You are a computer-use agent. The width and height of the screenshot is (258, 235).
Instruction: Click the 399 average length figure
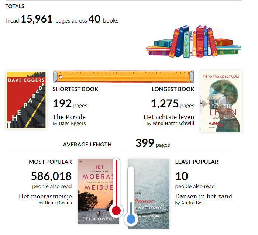tap(145, 143)
